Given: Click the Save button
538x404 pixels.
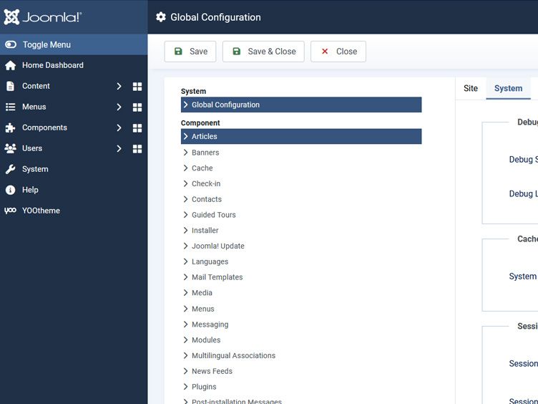Looking at the screenshot, I should tap(190, 52).
